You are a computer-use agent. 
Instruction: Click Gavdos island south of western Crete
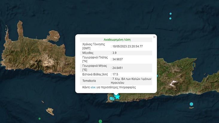(x=50, y=111)
